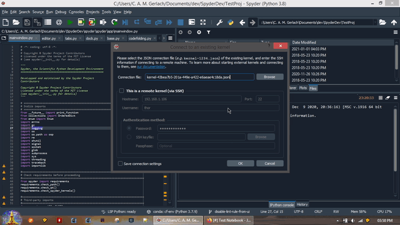Viewport: 400px width, 225px height.
Task: Check the Save connection settings box
Action: (x=120, y=164)
